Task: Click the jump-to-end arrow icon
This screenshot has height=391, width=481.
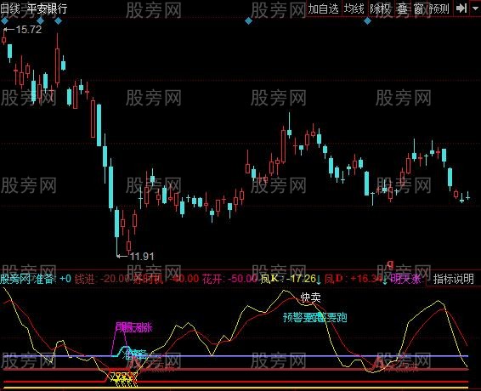Action: click(x=461, y=8)
